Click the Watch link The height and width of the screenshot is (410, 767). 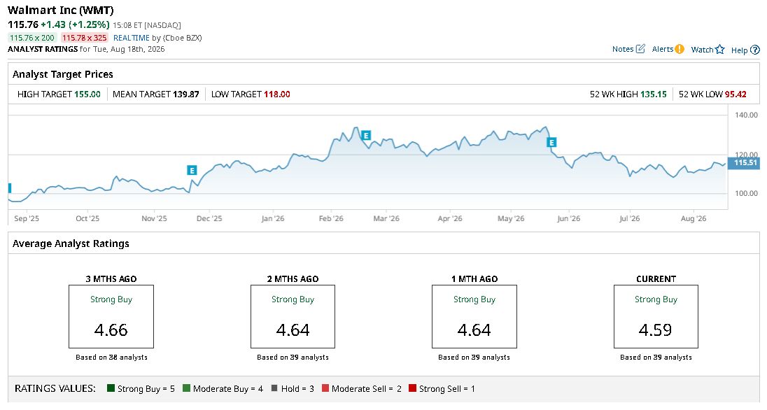(702, 50)
